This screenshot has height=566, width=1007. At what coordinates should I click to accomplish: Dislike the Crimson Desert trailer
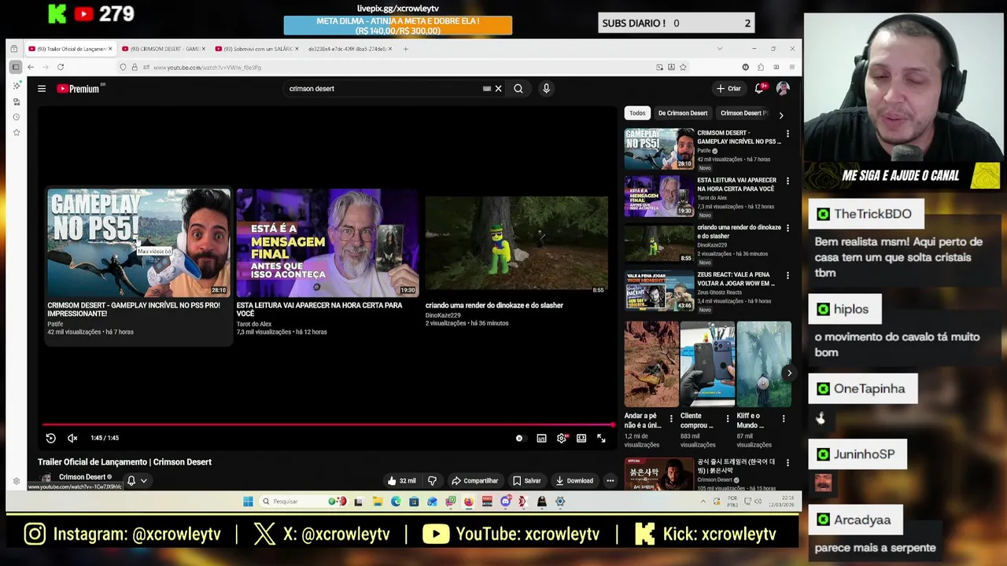(432, 480)
